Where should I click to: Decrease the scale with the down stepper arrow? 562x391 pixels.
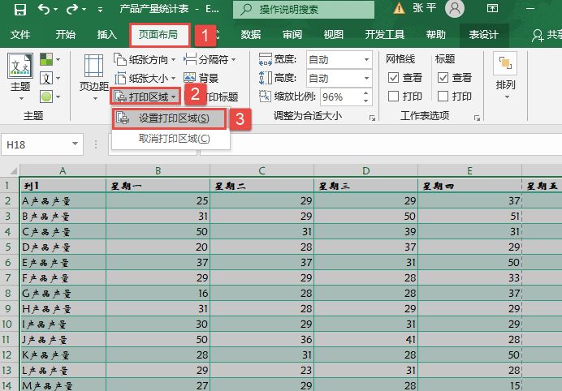[x=365, y=101]
